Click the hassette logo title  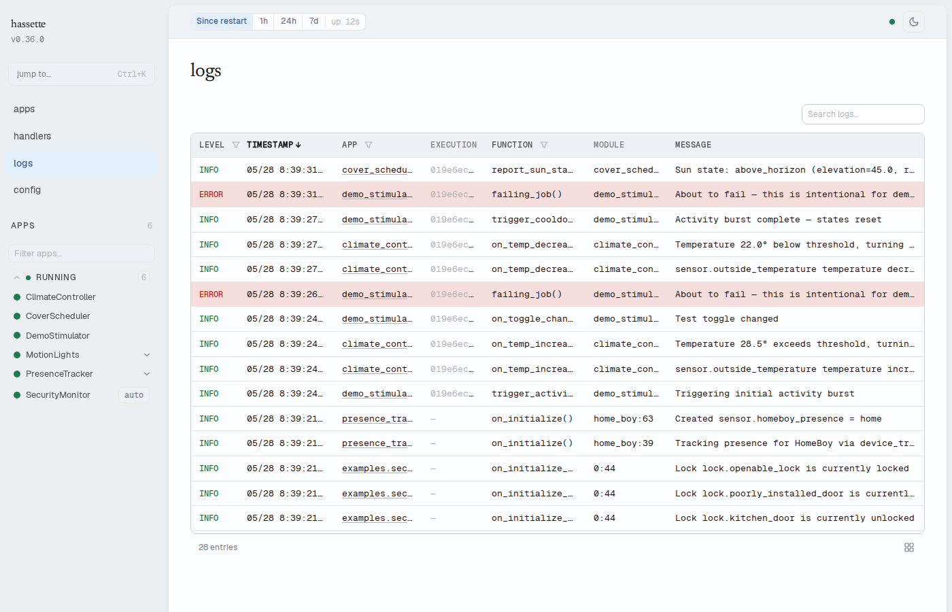(28, 24)
